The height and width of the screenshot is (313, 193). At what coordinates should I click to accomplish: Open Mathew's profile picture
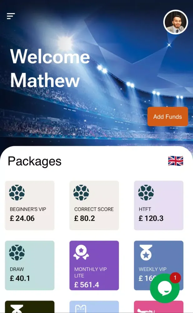pyautogui.click(x=176, y=22)
